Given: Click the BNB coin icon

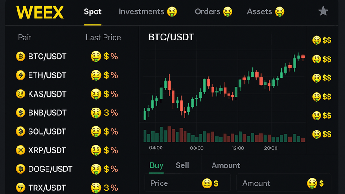Looking at the screenshot, I should tap(20, 113).
